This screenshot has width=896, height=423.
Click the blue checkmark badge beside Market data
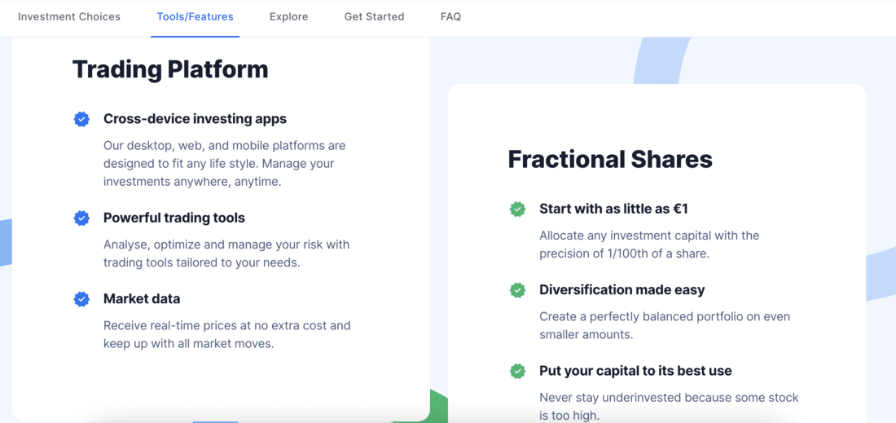coord(81,299)
